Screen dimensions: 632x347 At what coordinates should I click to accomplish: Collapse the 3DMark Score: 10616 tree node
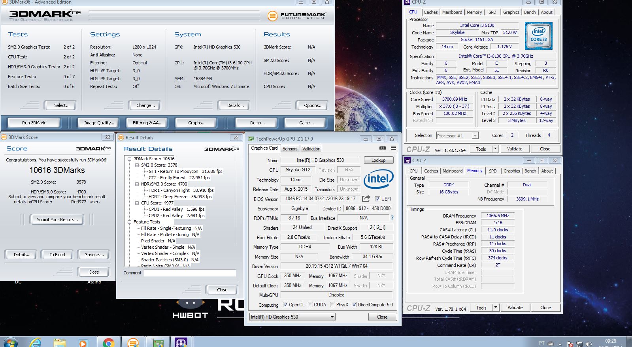pyautogui.click(x=130, y=159)
